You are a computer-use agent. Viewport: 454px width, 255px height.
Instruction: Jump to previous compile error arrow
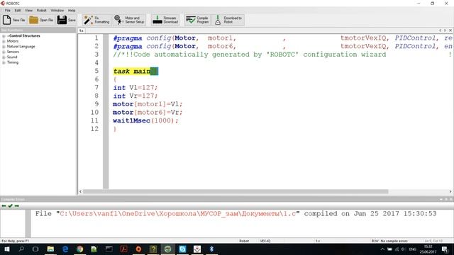(4, 206)
